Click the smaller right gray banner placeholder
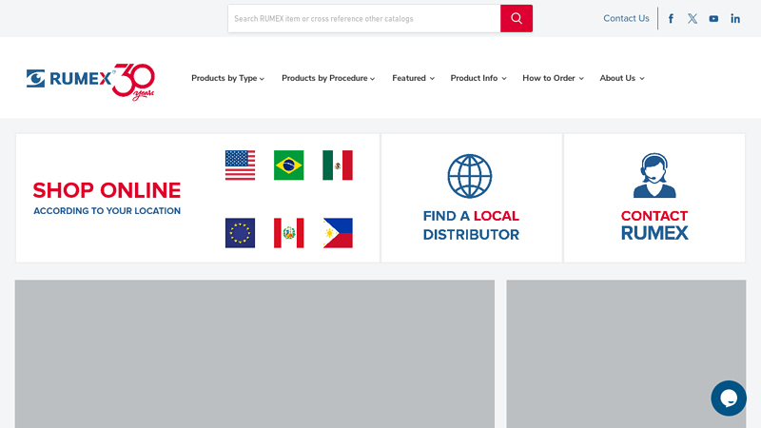Screen dimensions: 761x428 point(626,354)
